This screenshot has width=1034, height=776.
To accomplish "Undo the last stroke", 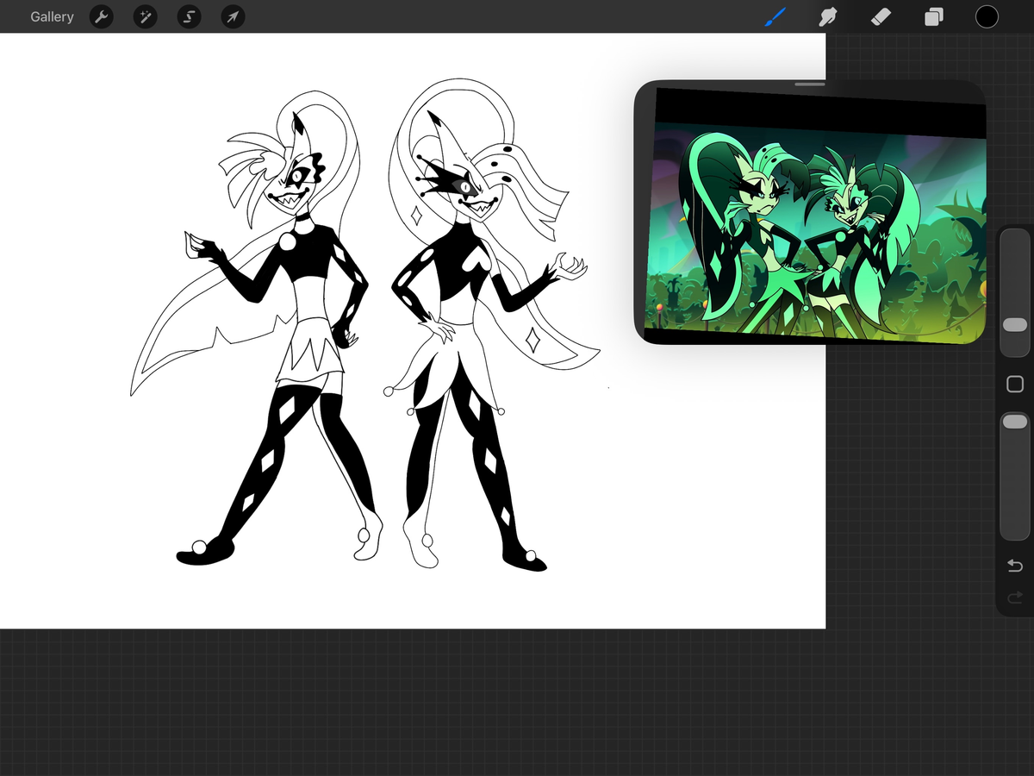I will (1015, 566).
